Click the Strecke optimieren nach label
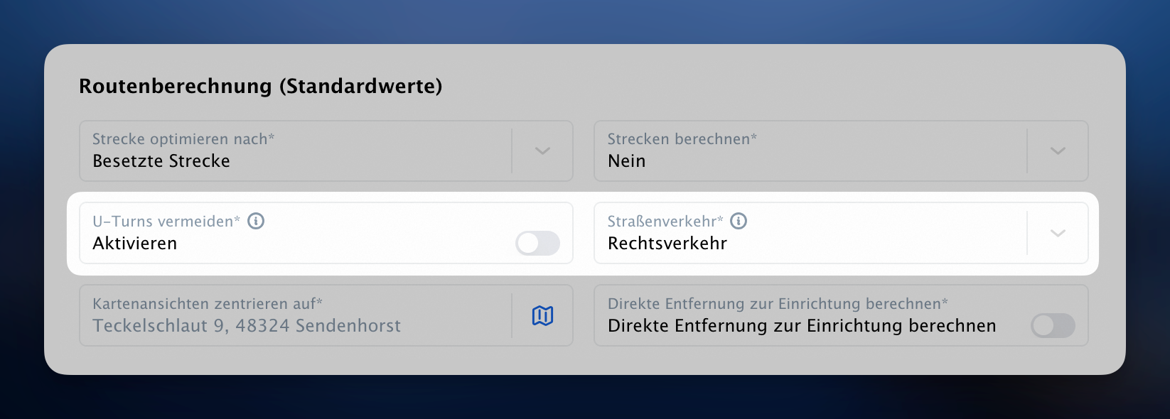The image size is (1170, 419). (183, 139)
